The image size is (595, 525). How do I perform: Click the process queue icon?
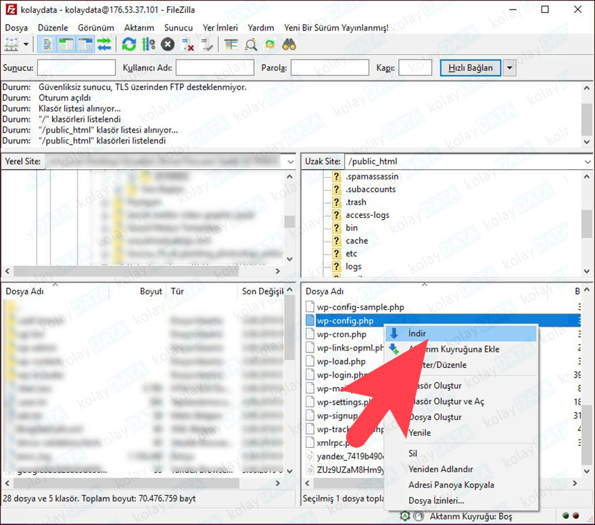149,45
